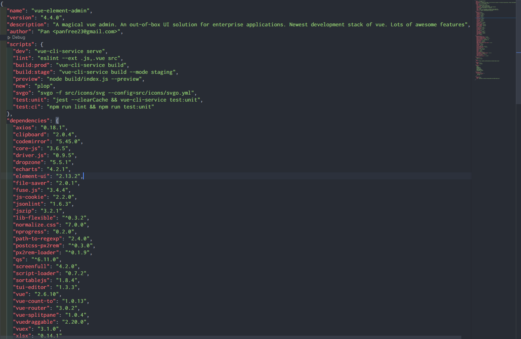Click the "vue-element-admin" value
Screen dimensions: 521x339
pyautogui.click(x=62, y=11)
